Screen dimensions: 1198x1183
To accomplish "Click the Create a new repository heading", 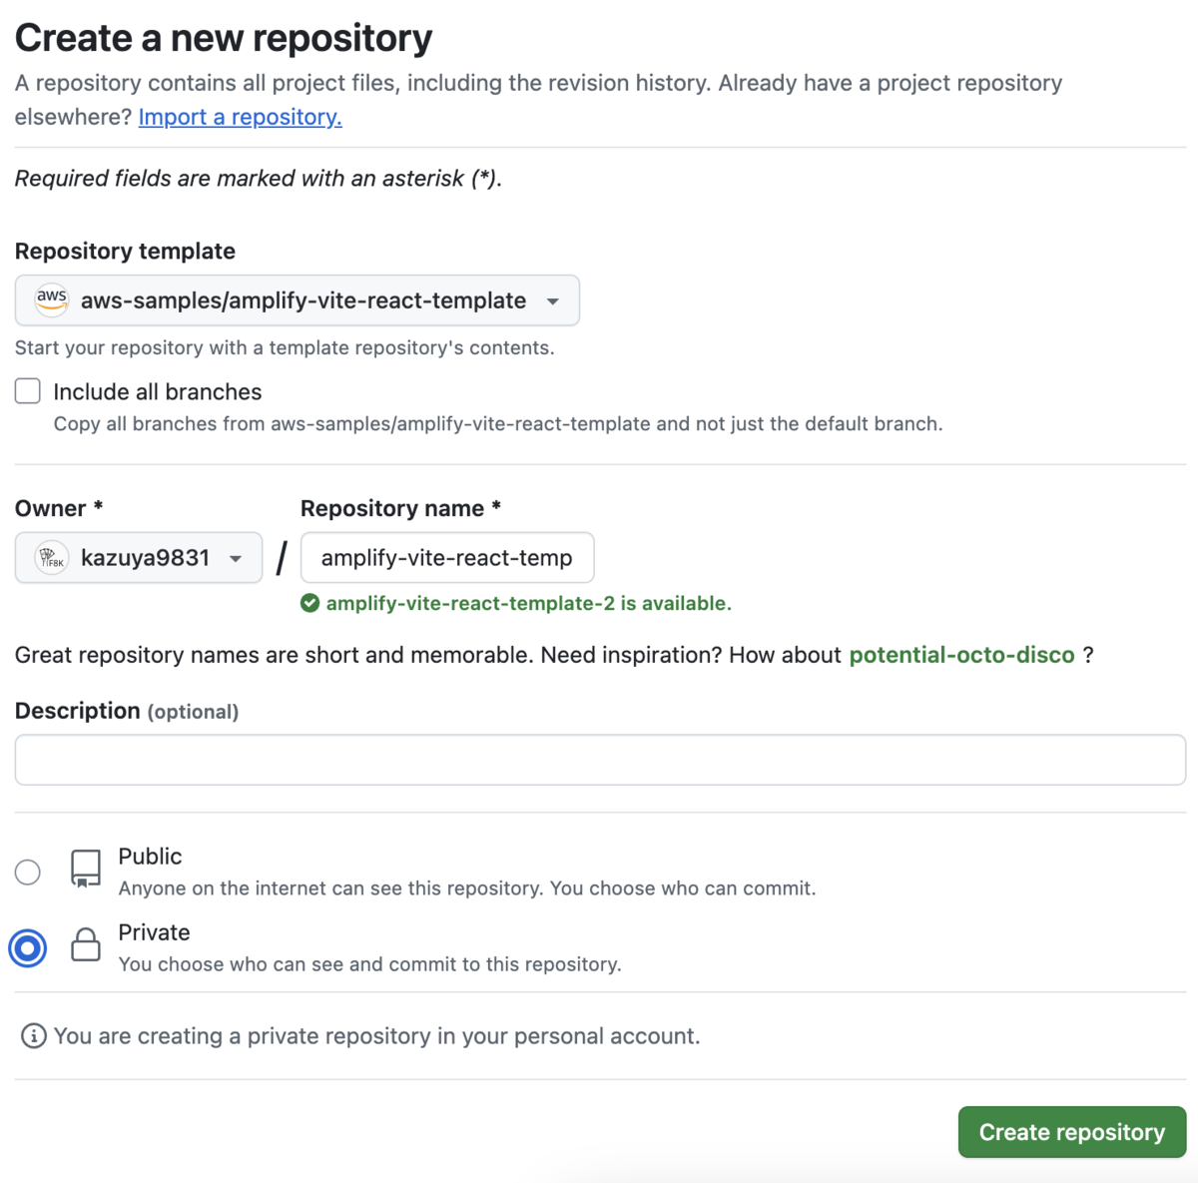I will (224, 38).
